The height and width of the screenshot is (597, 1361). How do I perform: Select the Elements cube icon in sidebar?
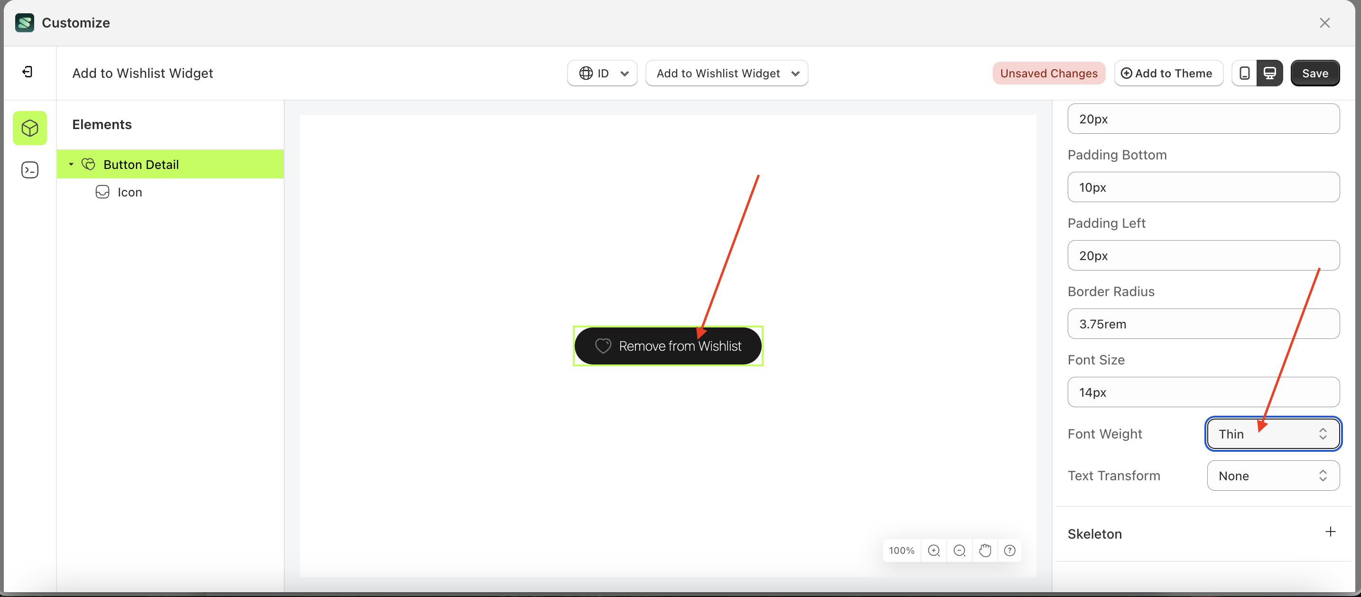pyautogui.click(x=29, y=128)
